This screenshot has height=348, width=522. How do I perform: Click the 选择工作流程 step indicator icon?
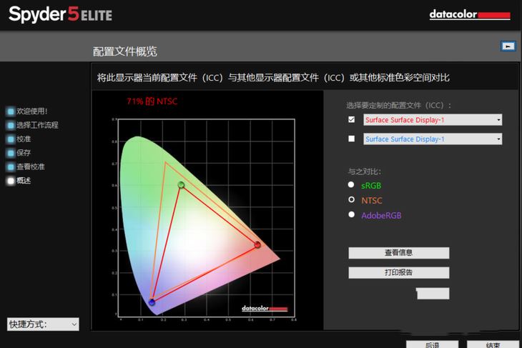pos(11,125)
